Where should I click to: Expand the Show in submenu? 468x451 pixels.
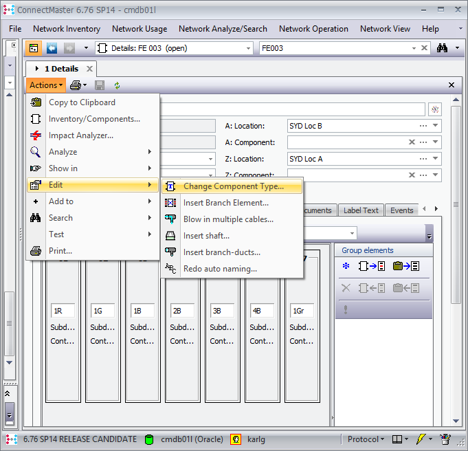pos(93,168)
